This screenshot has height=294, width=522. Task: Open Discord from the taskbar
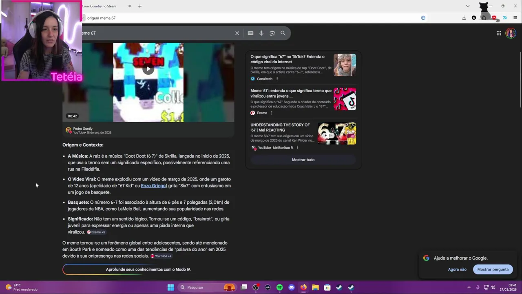[291, 287]
